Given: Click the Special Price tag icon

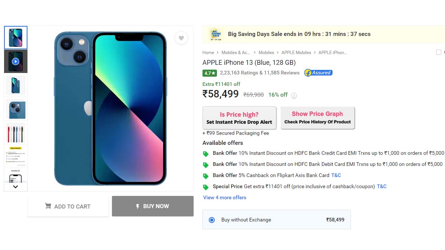Looking at the screenshot, I should 206,187.
